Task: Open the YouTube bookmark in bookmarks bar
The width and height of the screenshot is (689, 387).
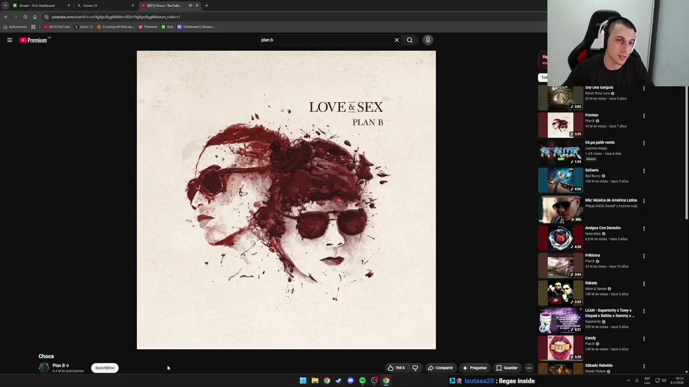Action: 57,27
